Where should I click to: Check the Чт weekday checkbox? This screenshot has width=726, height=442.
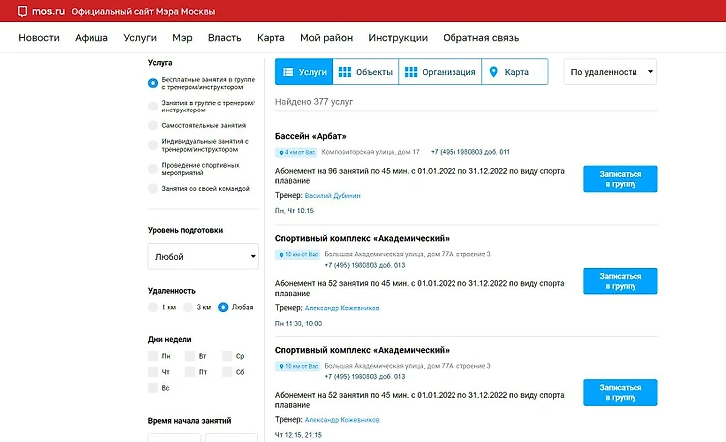tap(153, 372)
